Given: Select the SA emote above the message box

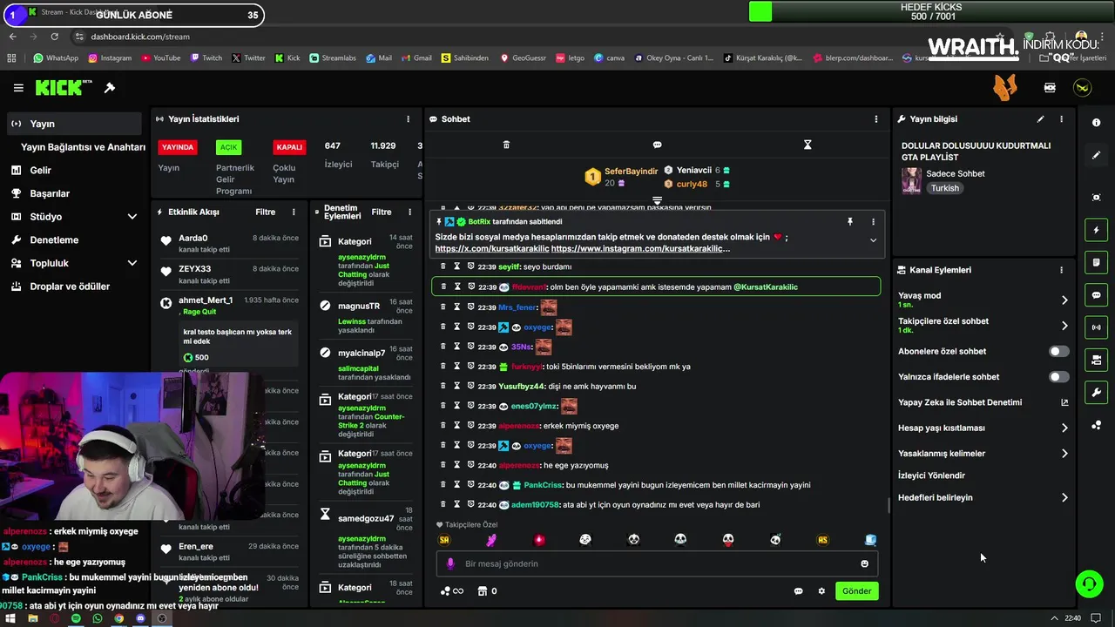Looking at the screenshot, I should coord(444,540).
